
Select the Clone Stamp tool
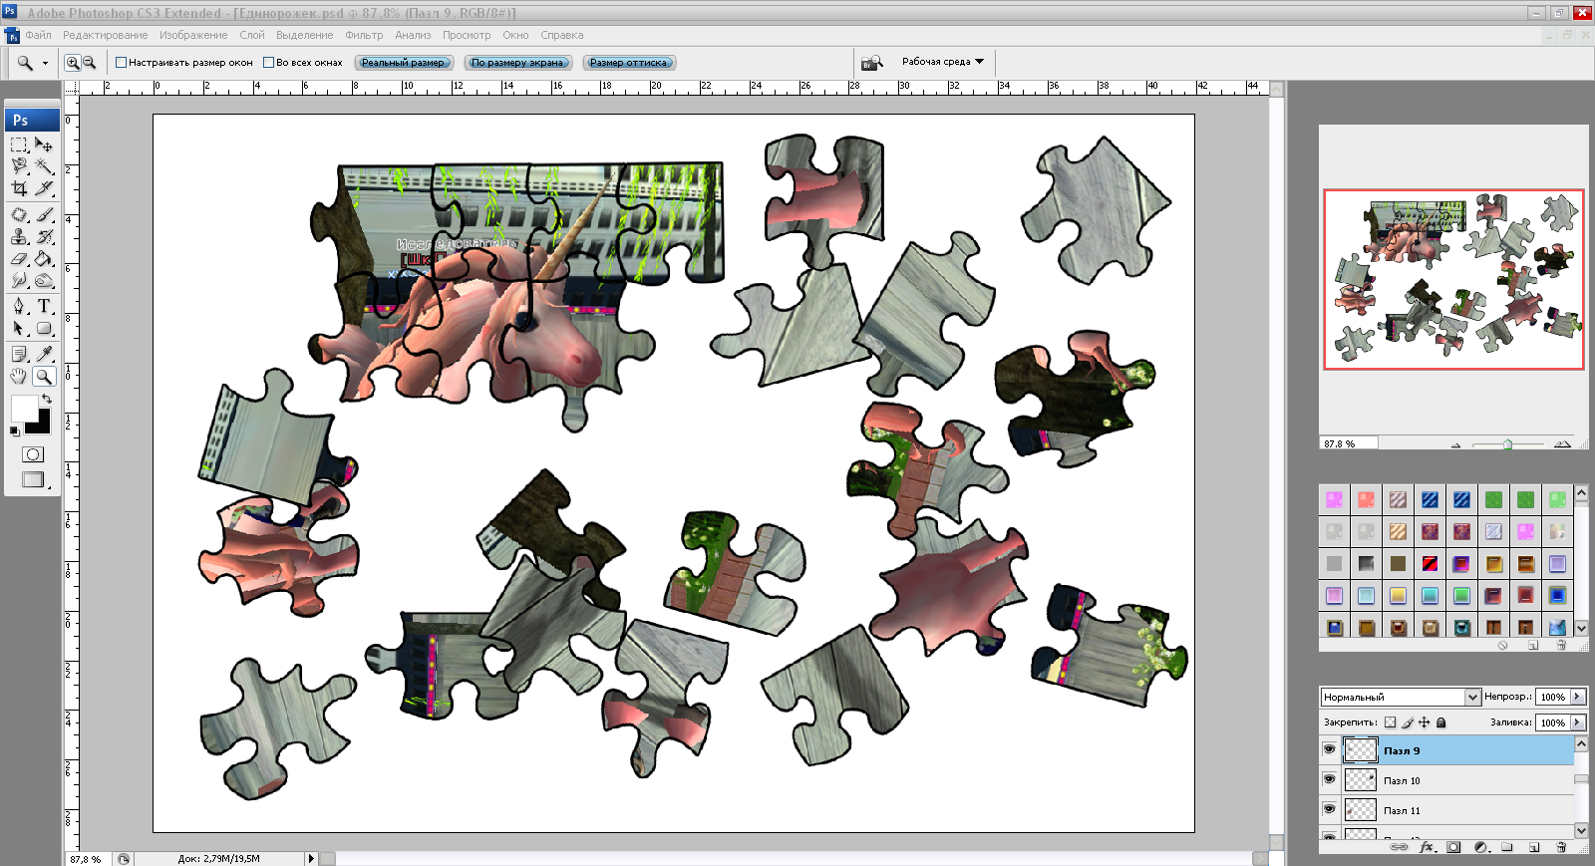(x=19, y=236)
